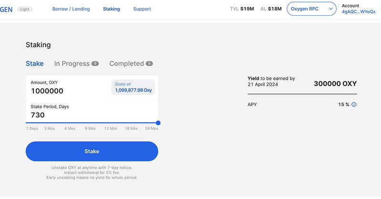Viewport: 381px width, 199px height.
Task: Open the Support page
Action: click(142, 9)
